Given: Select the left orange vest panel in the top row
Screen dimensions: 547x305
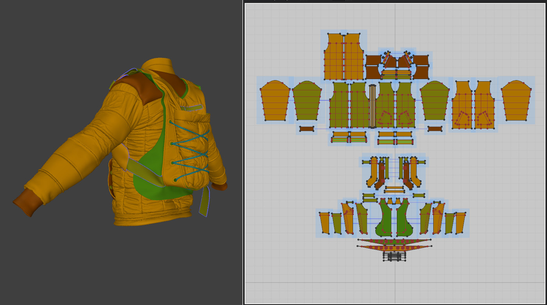Looking at the screenshot, I should pos(333,57).
